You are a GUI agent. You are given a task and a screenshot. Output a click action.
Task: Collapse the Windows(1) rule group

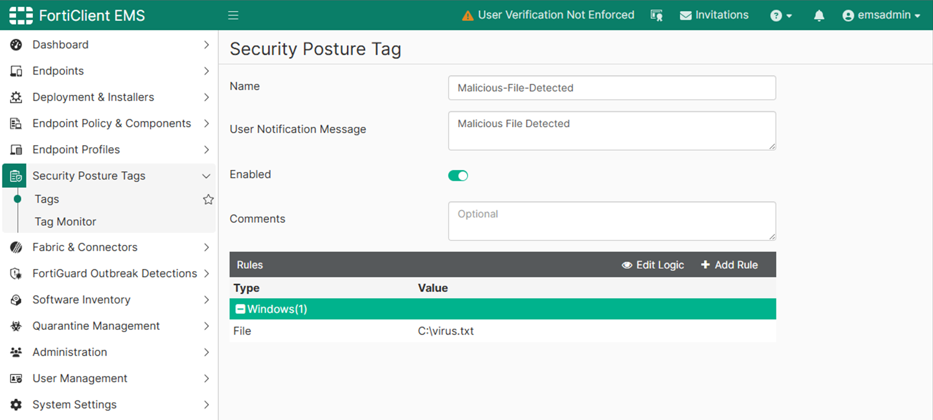pos(240,309)
